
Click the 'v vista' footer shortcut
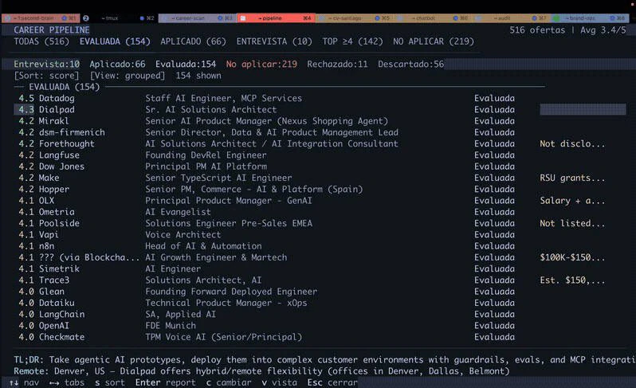[280, 382]
